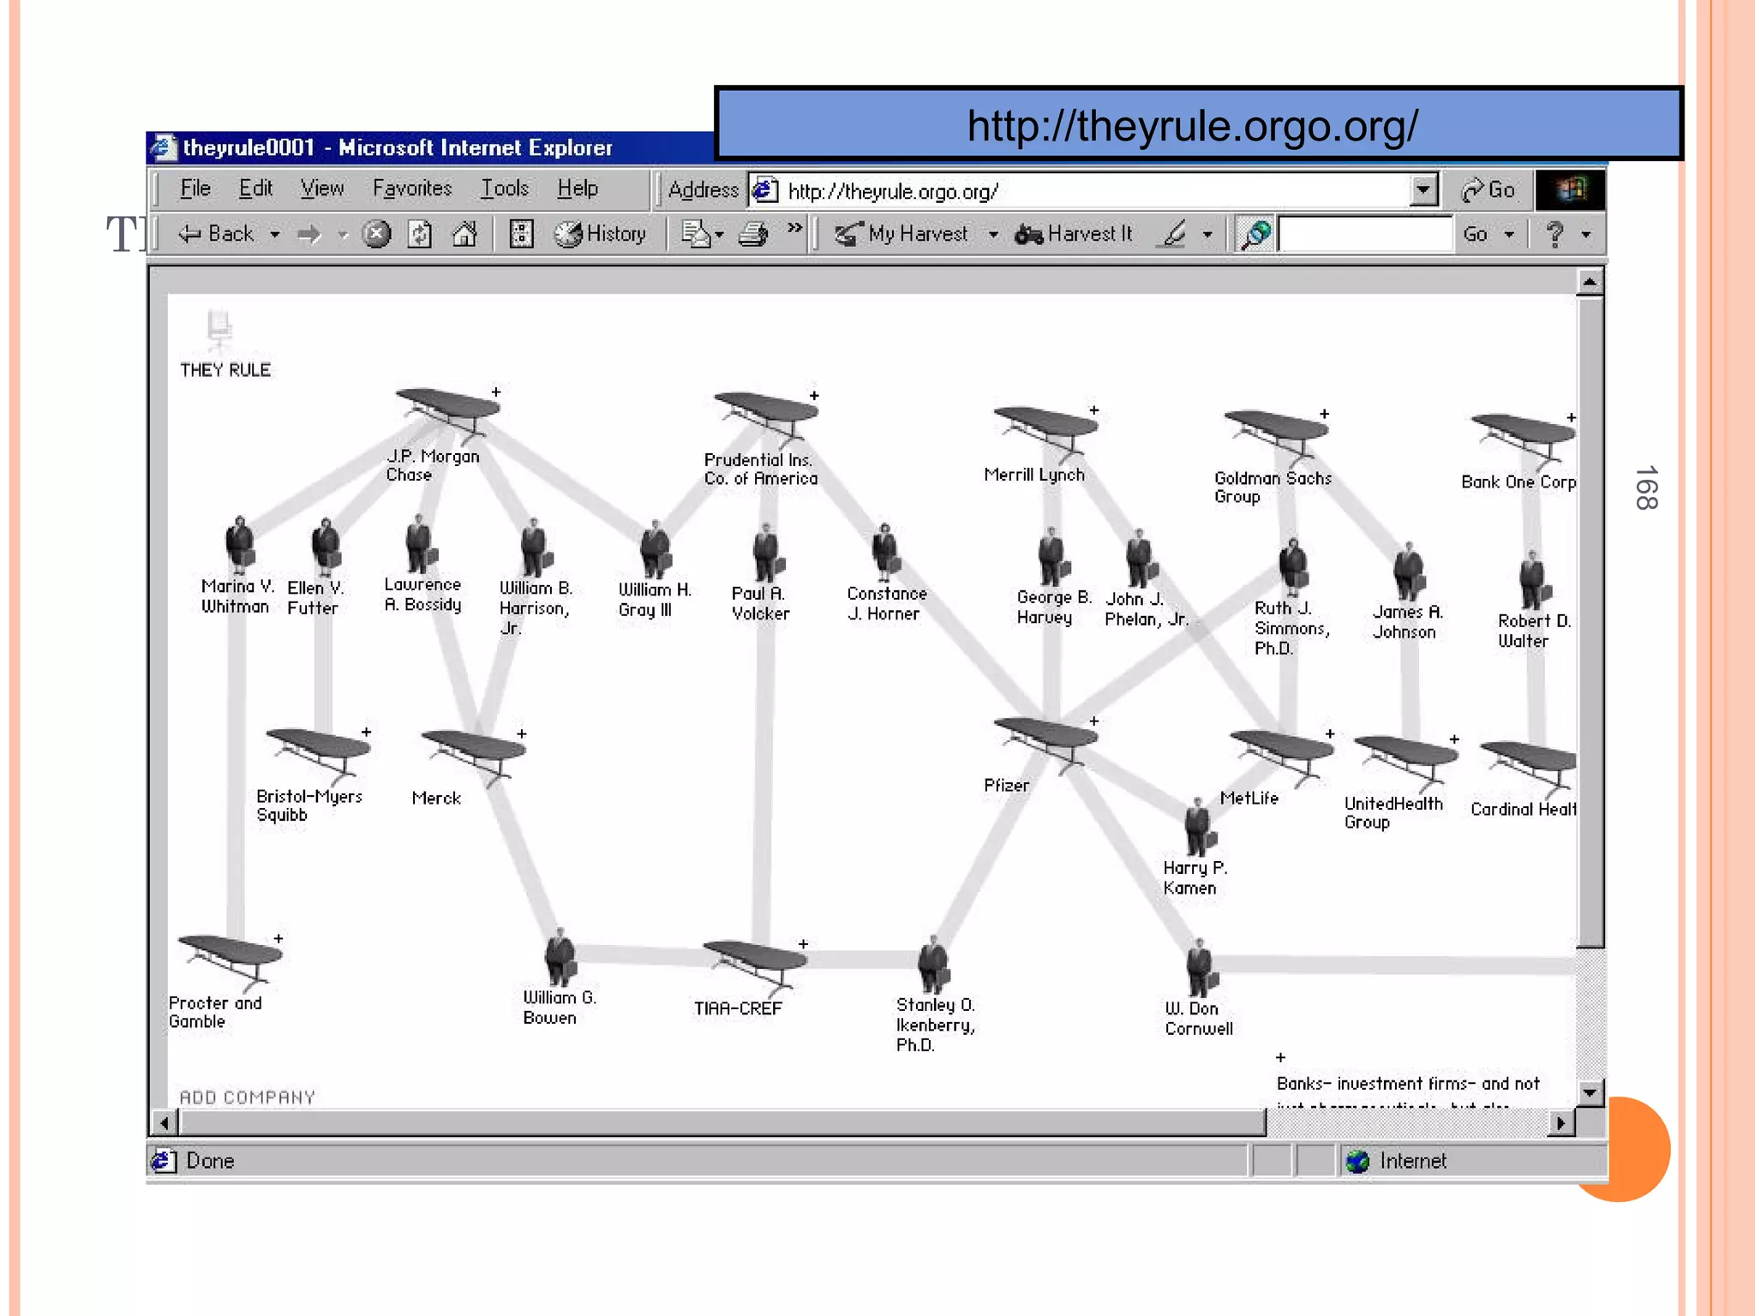Click the Harvest It tractor icon
This screenshot has width=1755, height=1316.
tap(1028, 234)
